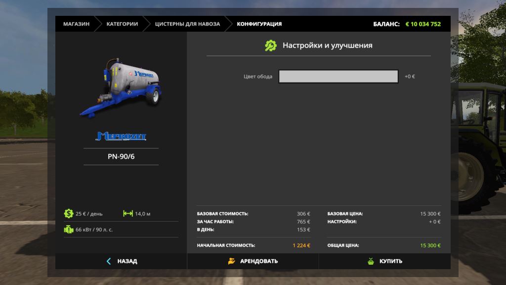Click the gear-wrench settings icon
This screenshot has width=506, height=285.
(271, 46)
